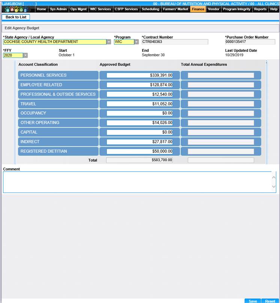This screenshot has width=280, height=303.
Task: Edit the Occupancy approved budget
Action: (x=139, y=113)
